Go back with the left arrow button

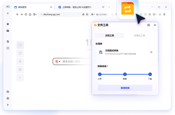(x=17, y=14)
